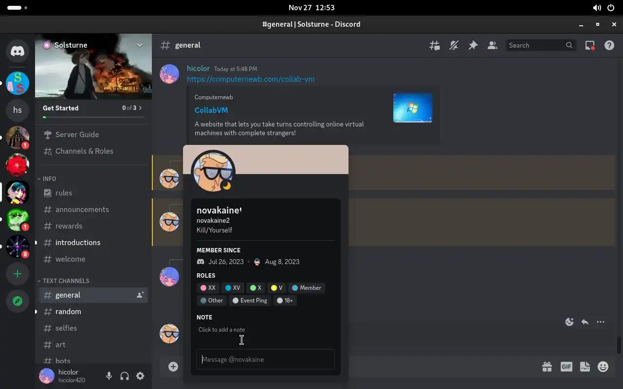Image resolution: width=623 pixels, height=389 pixels.
Task: Click the XV role blue dot
Action: coord(228,288)
